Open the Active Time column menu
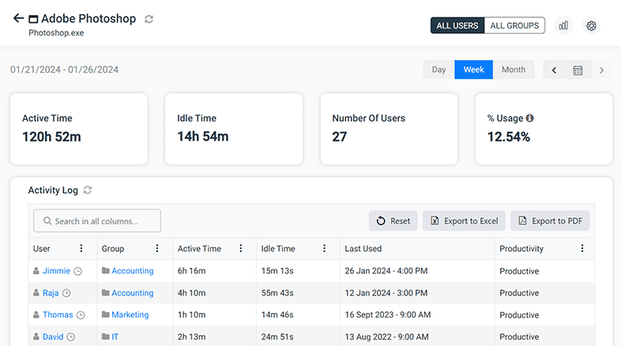This screenshot has height=346, width=621. [x=241, y=249]
